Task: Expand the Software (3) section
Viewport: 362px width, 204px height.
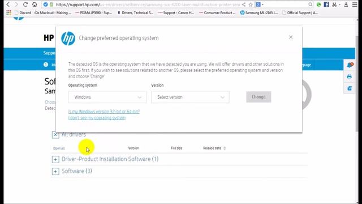Action: coord(55,171)
